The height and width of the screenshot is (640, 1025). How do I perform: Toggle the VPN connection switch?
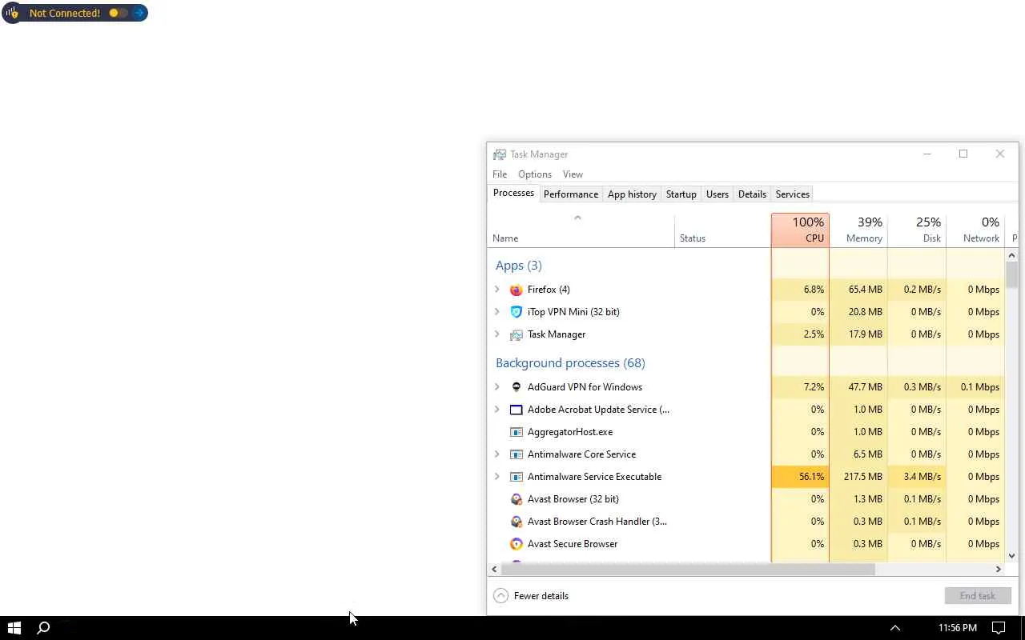pyautogui.click(x=118, y=13)
